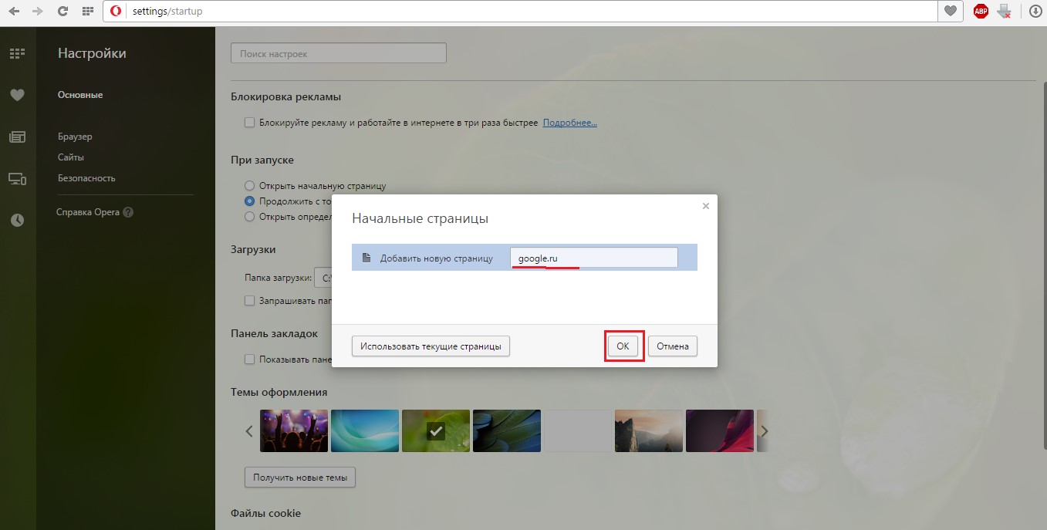Click the 'Использовать текущие страницы' button
The height and width of the screenshot is (530, 1047).
point(431,346)
